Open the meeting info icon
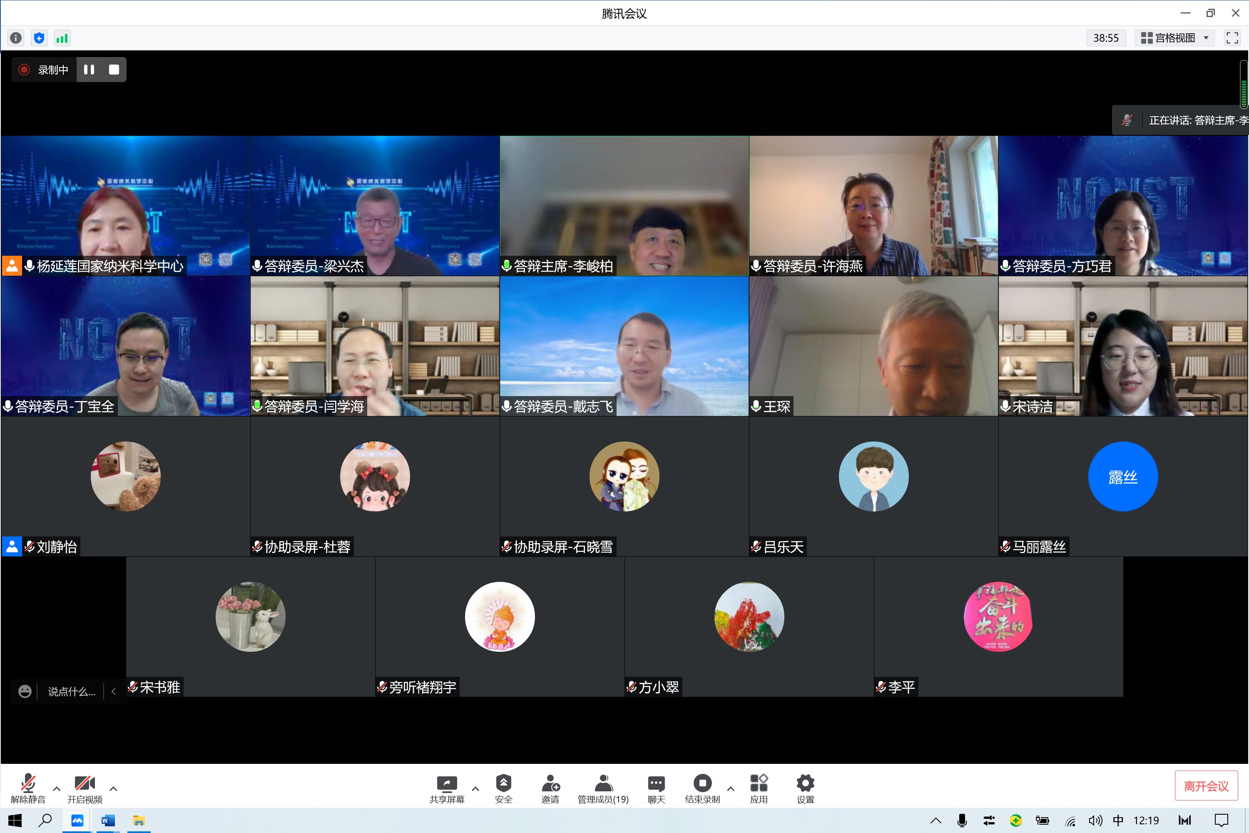This screenshot has height=833, width=1249. point(16,38)
